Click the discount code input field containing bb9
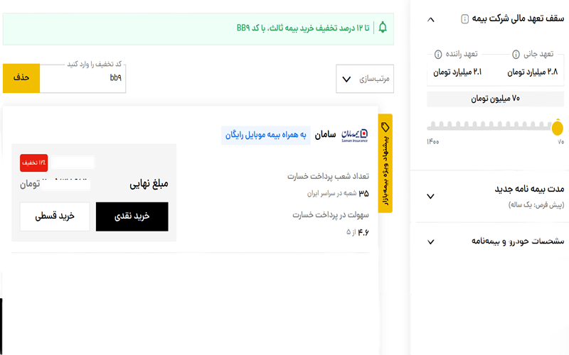 tap(83, 78)
